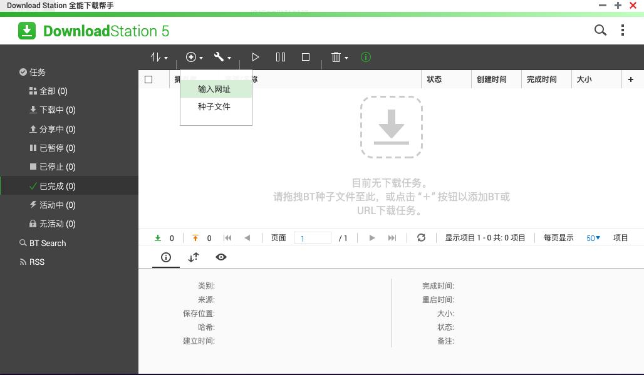The height and width of the screenshot is (375, 644).
Task: Pause all tasks using the pause icon
Action: [280, 57]
